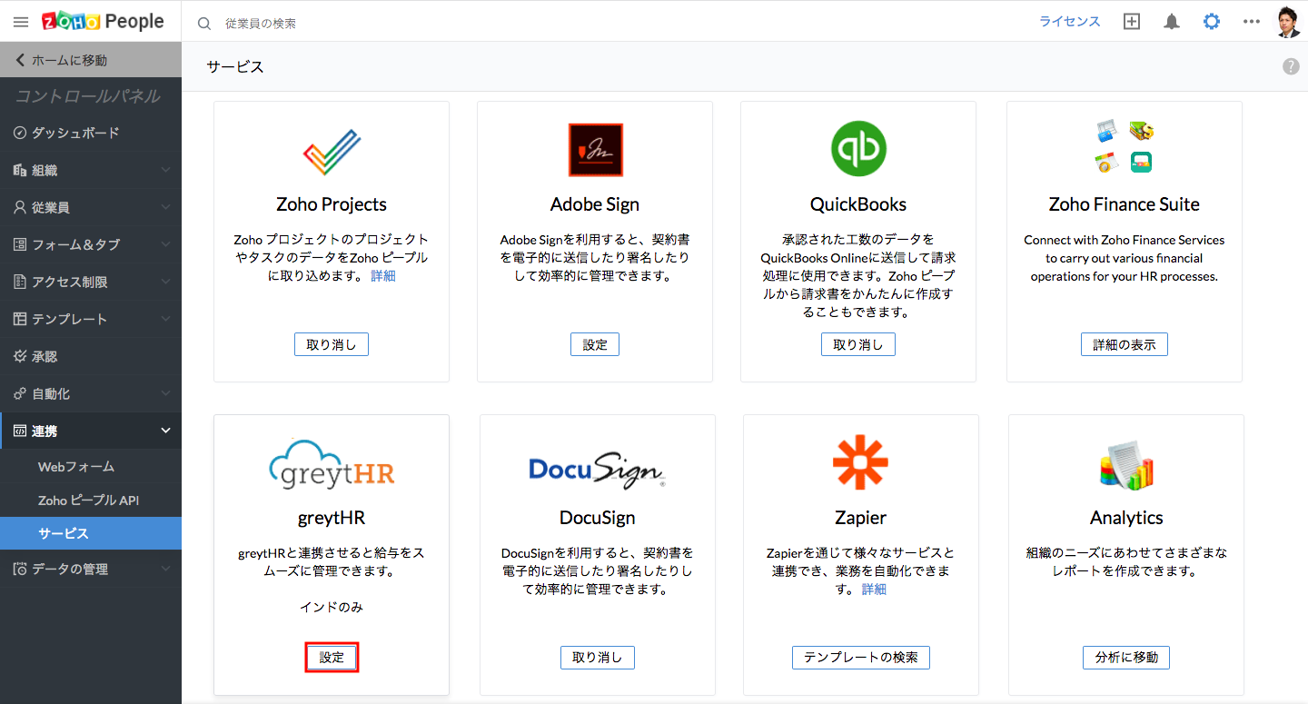Open the hamburger menu icon
This screenshot has width=1308, height=704.
point(21,22)
